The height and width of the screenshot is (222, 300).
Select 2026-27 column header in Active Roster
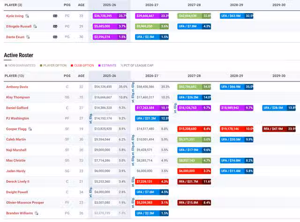click(152, 76)
